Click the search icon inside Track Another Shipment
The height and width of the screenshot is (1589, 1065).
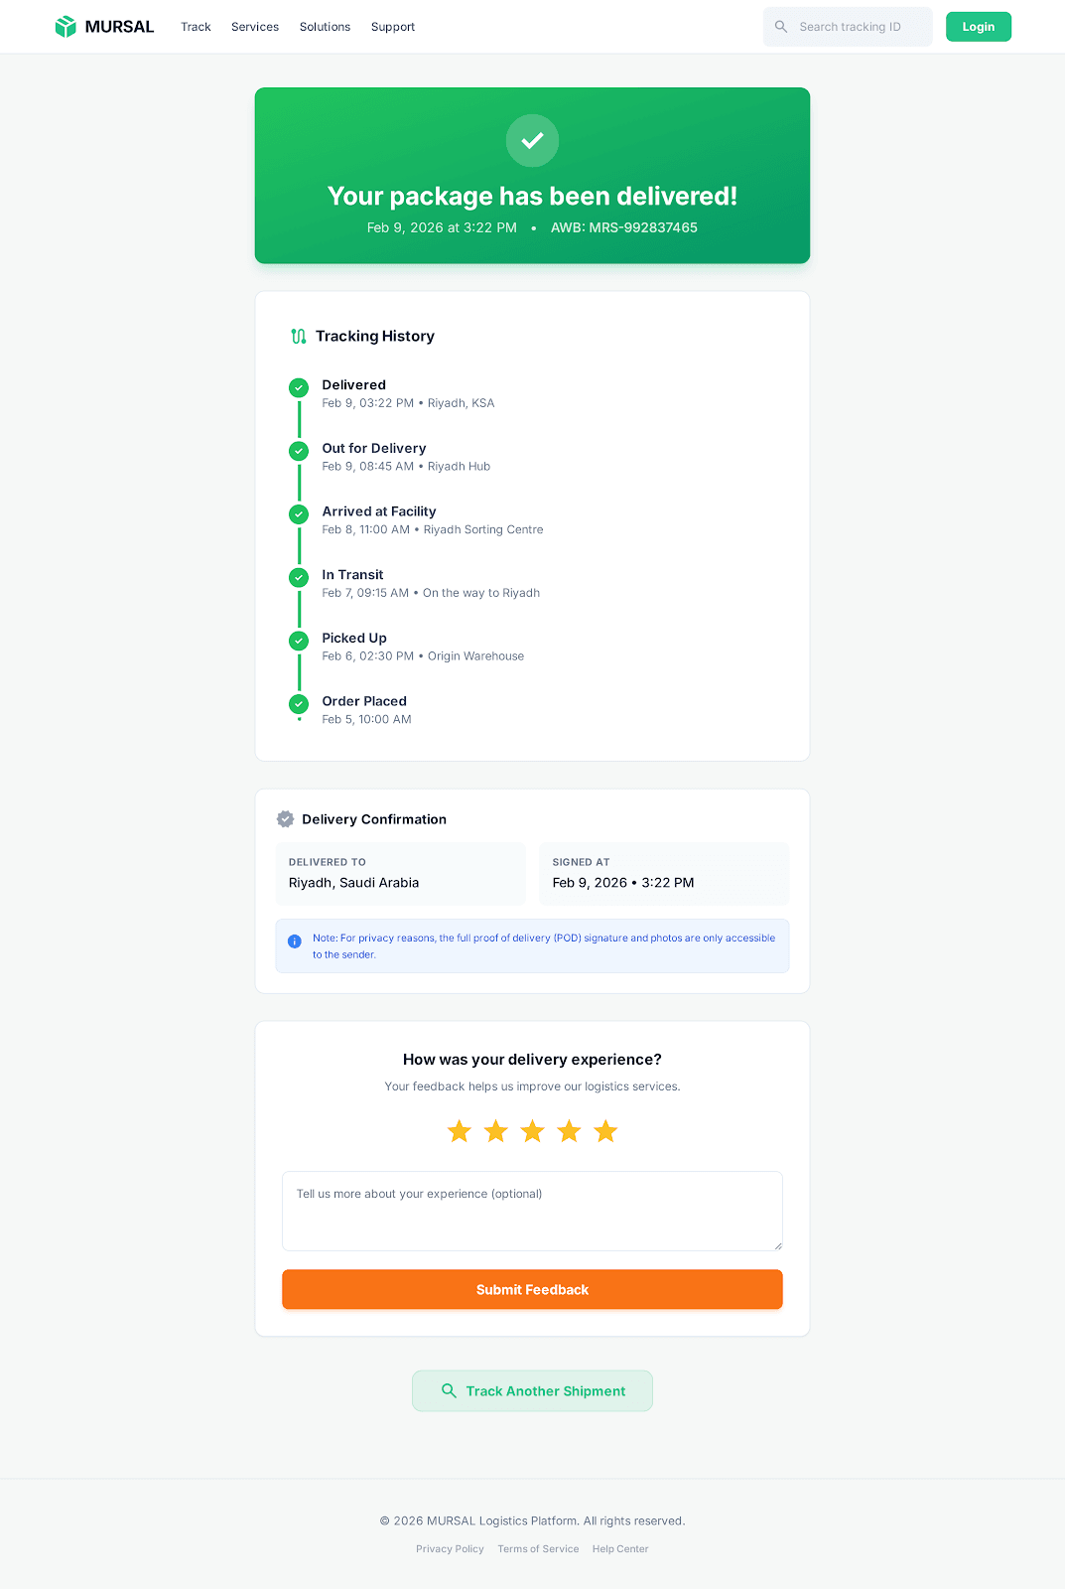pyautogui.click(x=449, y=1390)
